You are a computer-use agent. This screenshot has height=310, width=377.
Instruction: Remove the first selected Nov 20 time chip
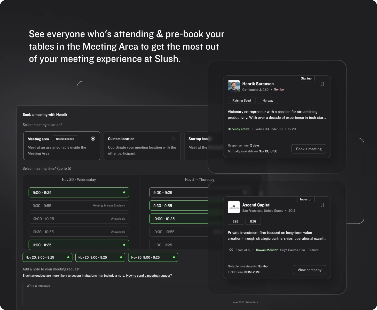coord(48,257)
